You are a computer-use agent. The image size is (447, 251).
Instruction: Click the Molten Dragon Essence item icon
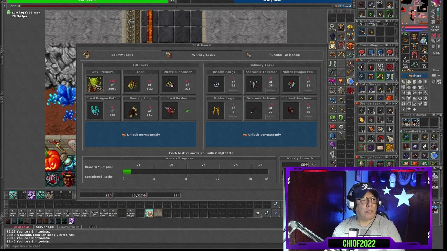point(291,84)
